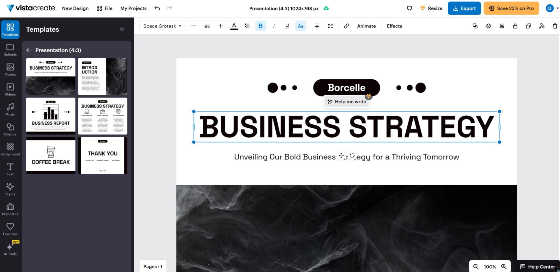Open the Space Grotesk font dropdown
This screenshot has width=560, height=272.
click(x=162, y=26)
